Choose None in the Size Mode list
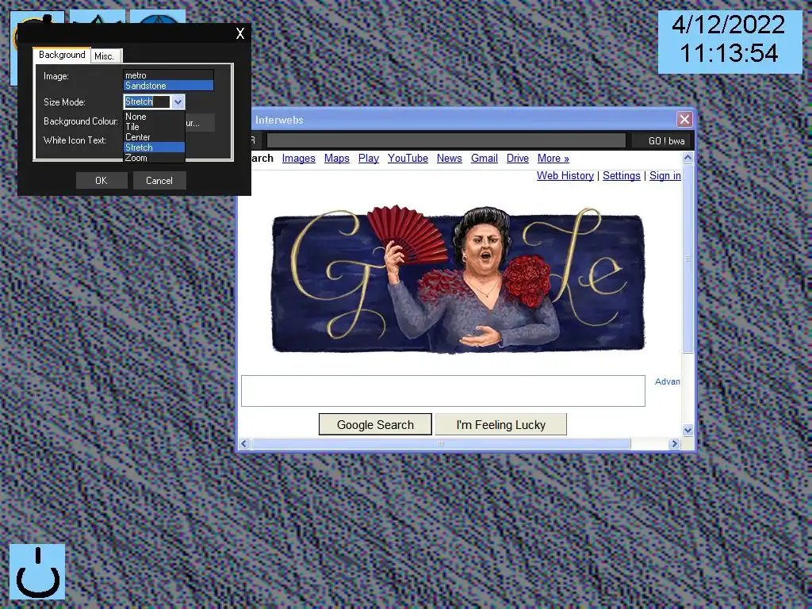This screenshot has width=812, height=609. pyautogui.click(x=154, y=117)
